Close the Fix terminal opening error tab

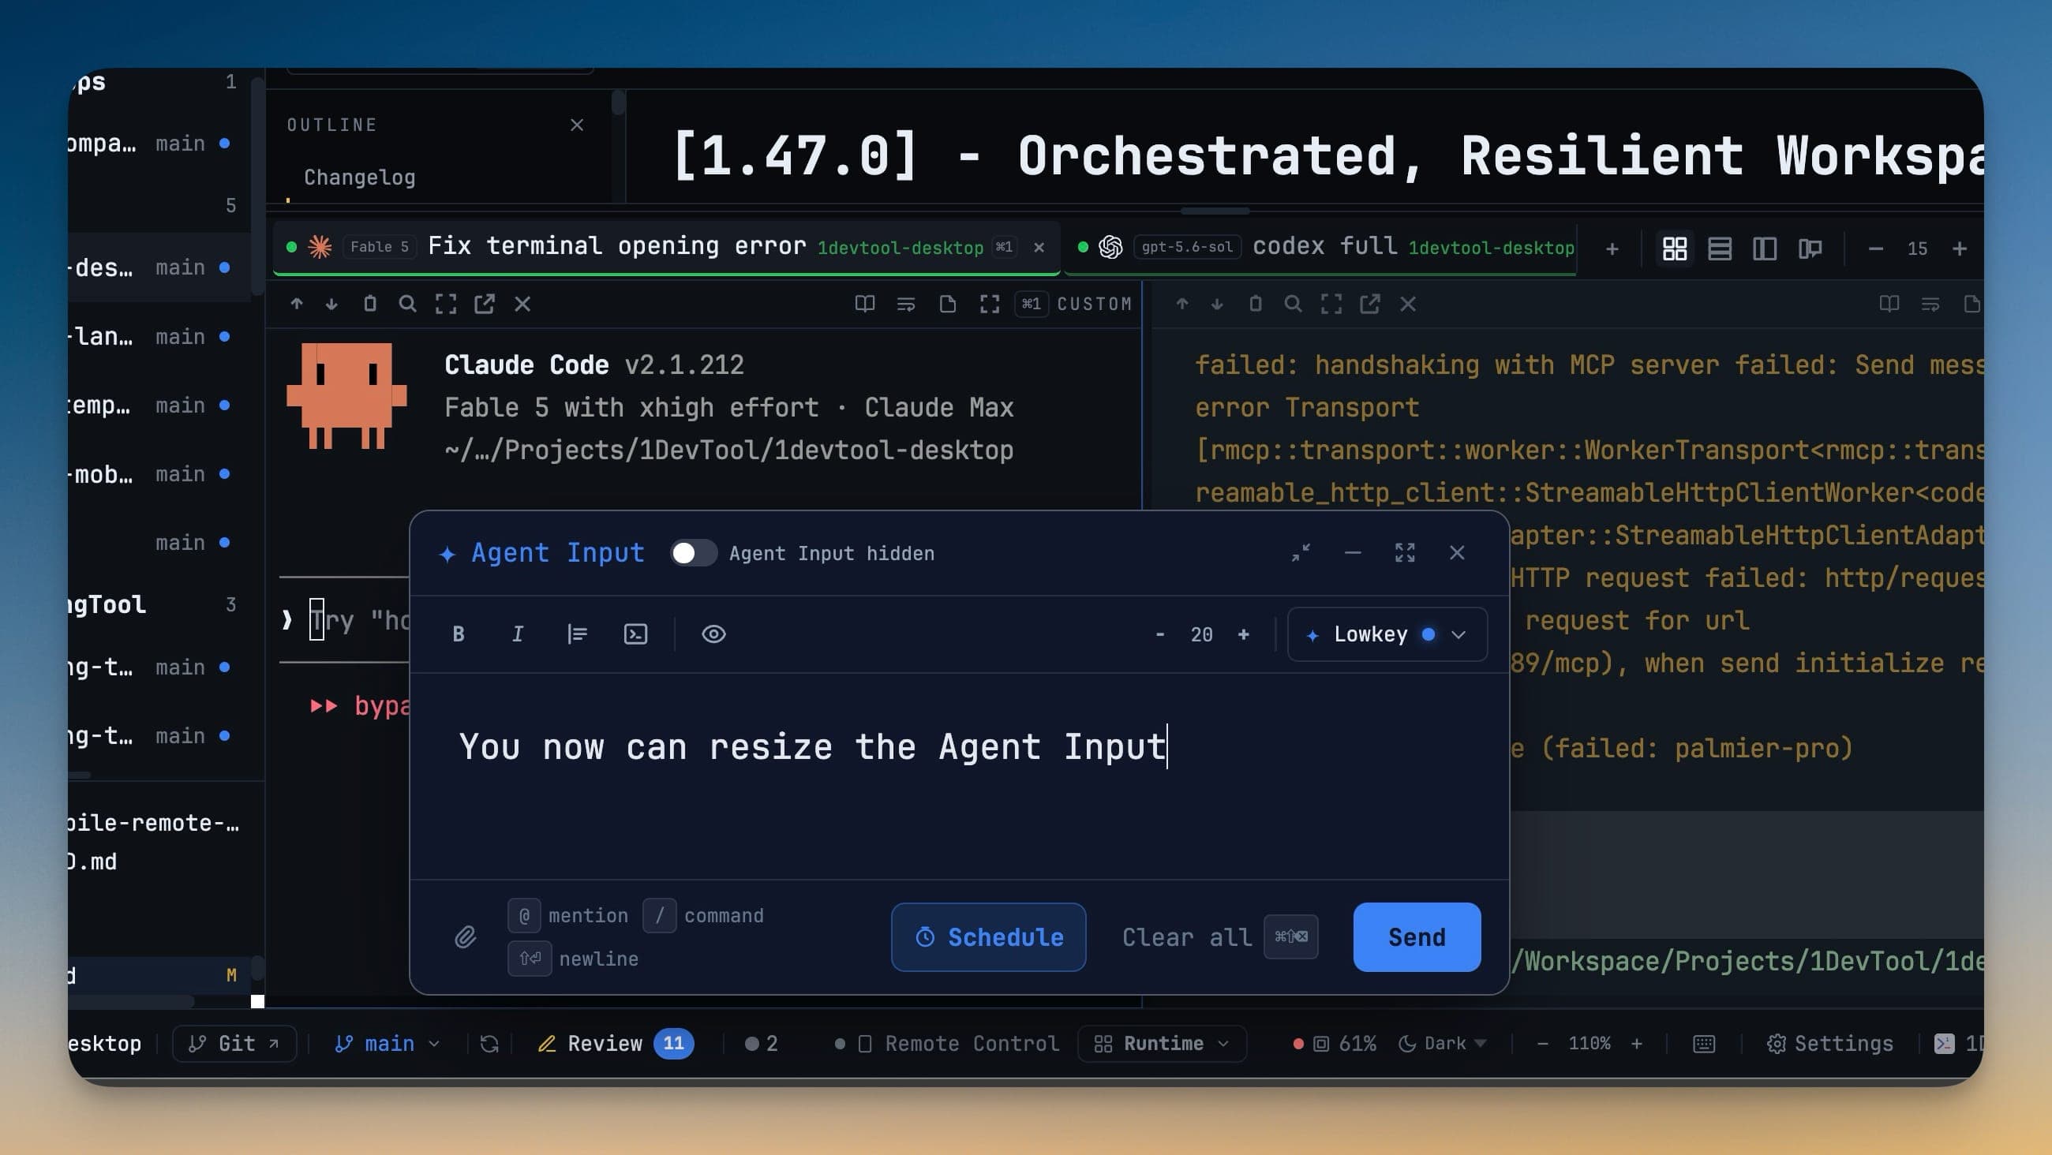(1039, 248)
